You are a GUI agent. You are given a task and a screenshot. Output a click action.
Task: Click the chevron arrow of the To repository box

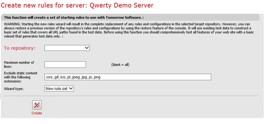(87, 48)
